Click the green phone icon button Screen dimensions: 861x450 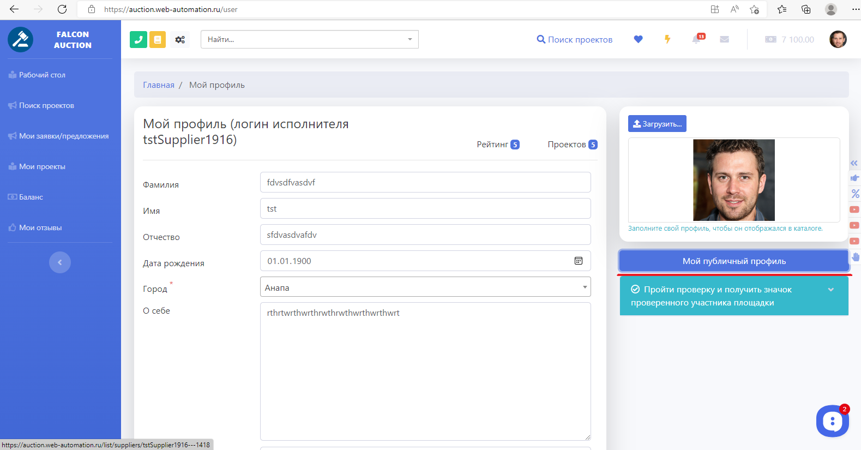pos(139,39)
